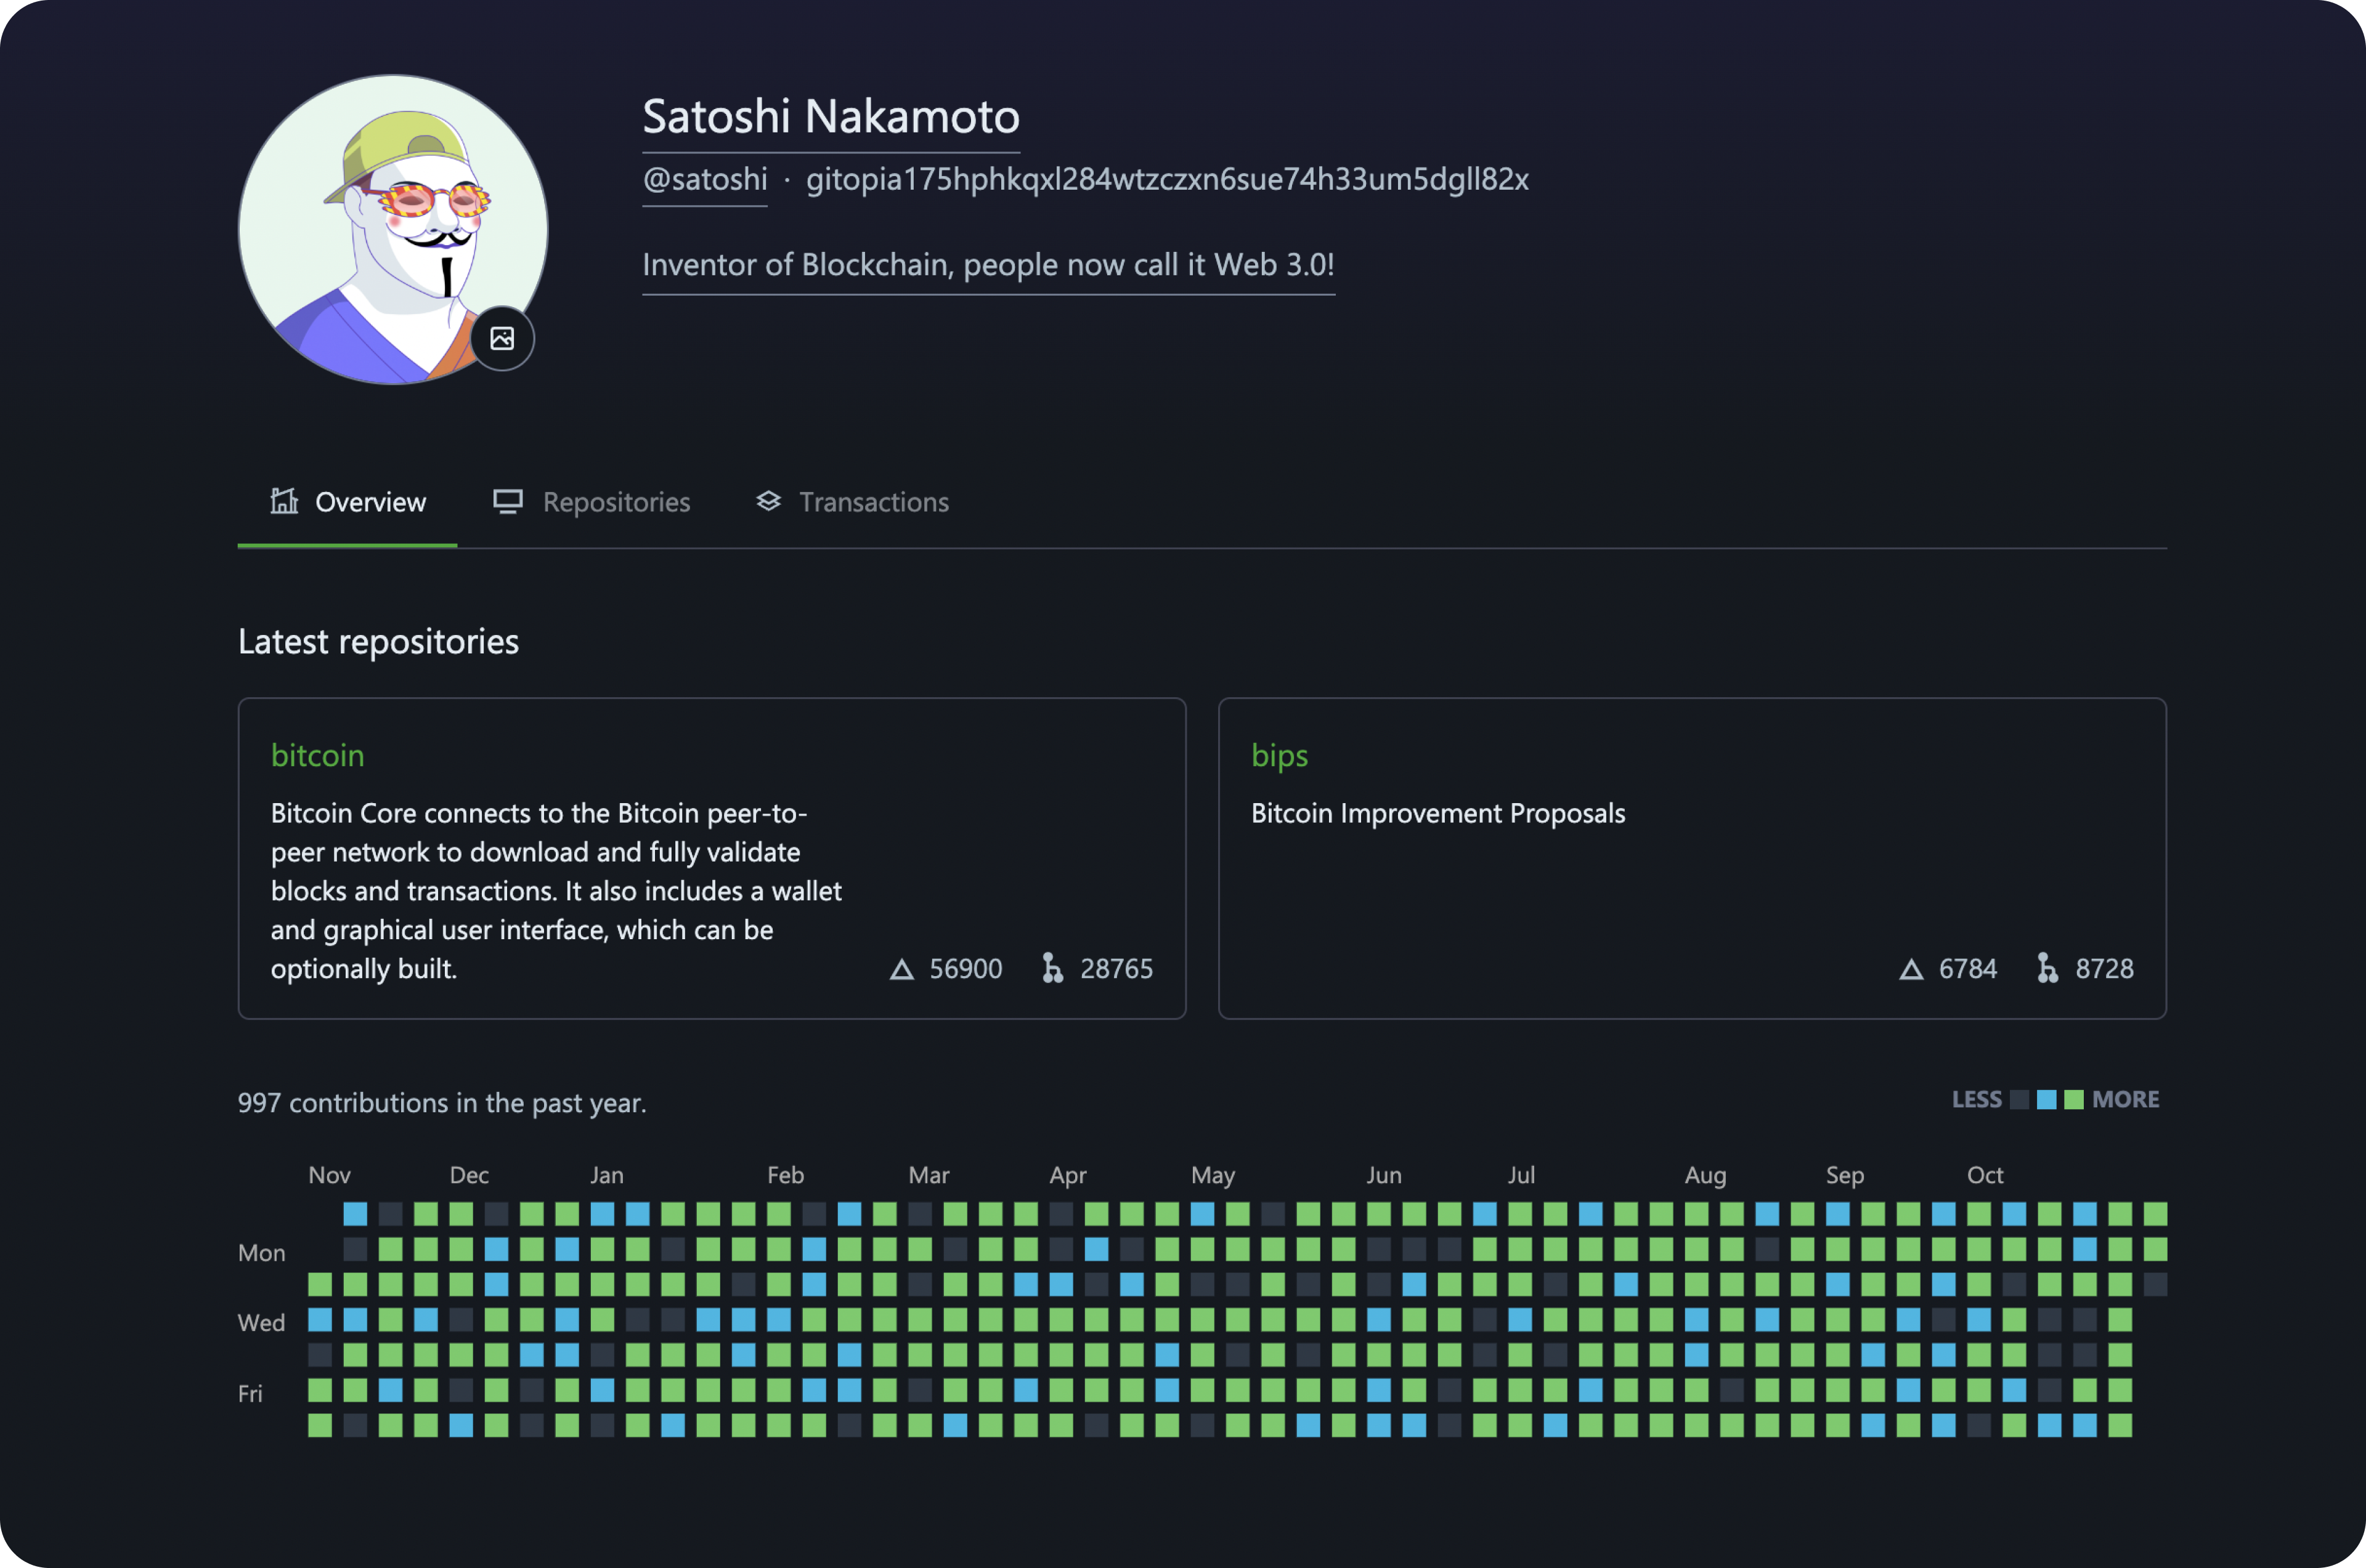Viewport: 2366px width, 1568px height.
Task: Click the Feb month label
Action: point(786,1175)
